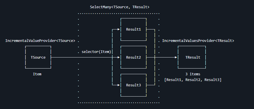Click the arrowhead pointing into Result1

point(118,29)
